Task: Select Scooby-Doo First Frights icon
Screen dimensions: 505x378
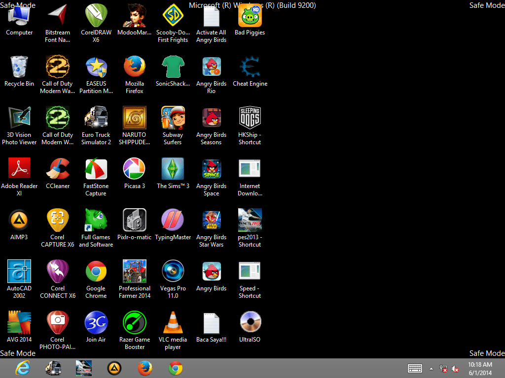Action: pyautogui.click(x=173, y=15)
